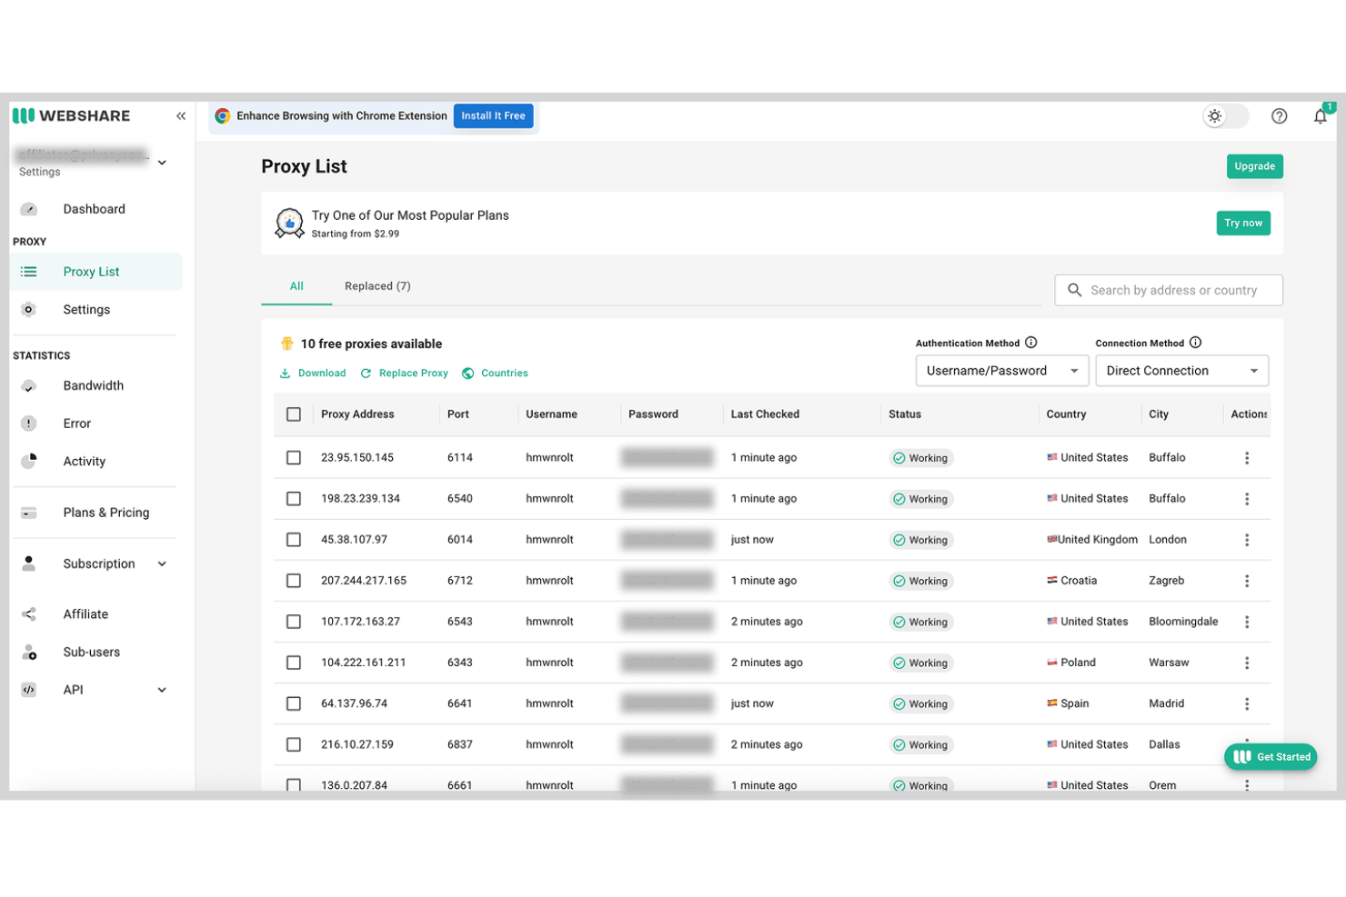Open actions menu for Warsaw proxy row
1346x897 pixels.
click(1247, 663)
